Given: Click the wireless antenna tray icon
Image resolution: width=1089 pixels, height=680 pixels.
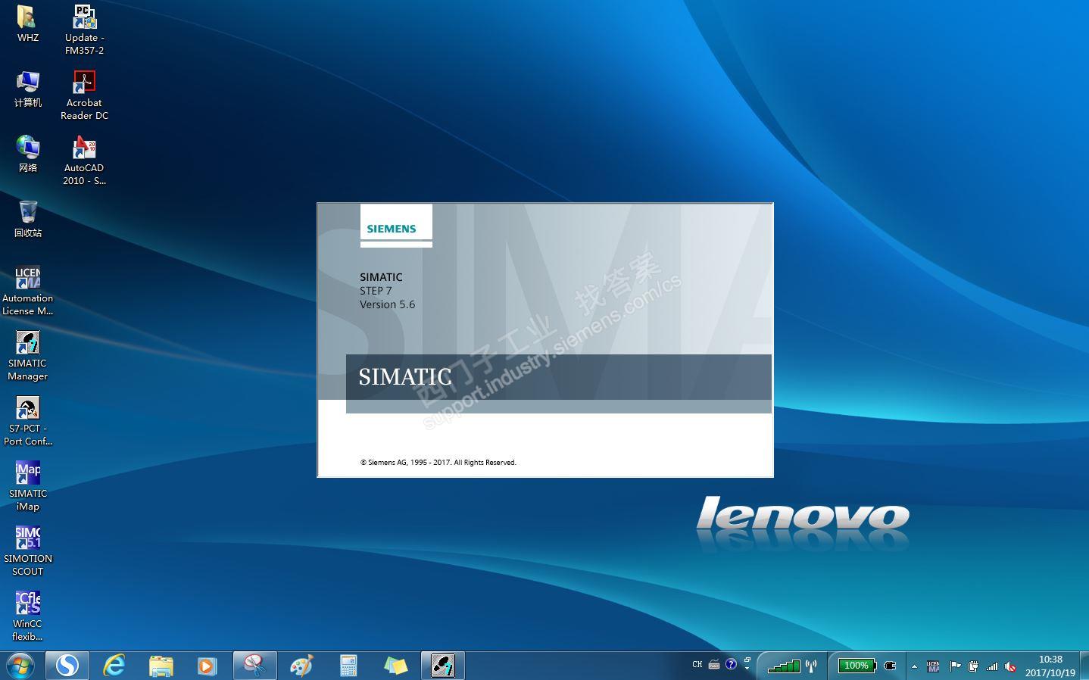Looking at the screenshot, I should [x=811, y=666].
